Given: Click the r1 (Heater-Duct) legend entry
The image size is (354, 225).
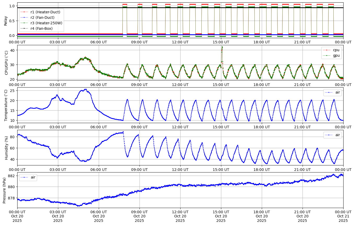Looking at the screenshot, I should point(45,12).
